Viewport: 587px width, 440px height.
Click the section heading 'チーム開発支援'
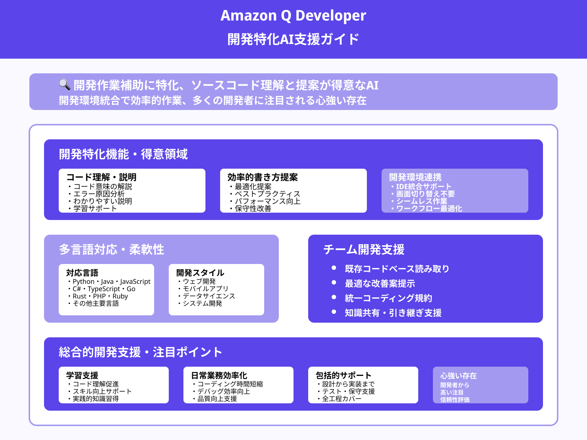pyautogui.click(x=364, y=249)
